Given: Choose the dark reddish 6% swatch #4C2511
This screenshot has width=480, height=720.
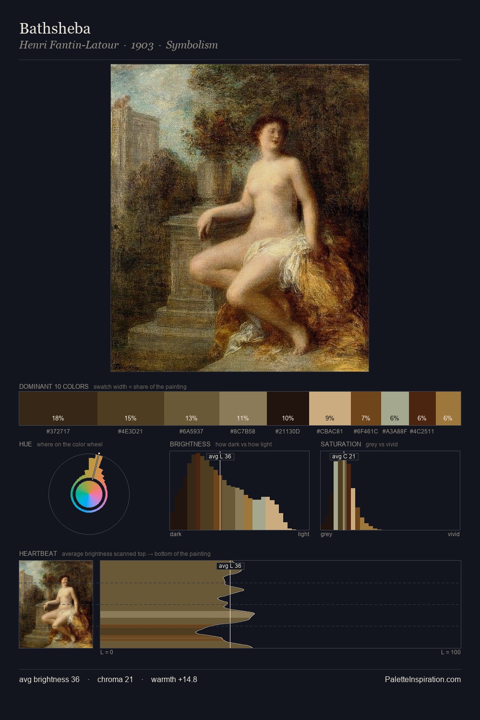Looking at the screenshot, I should coord(422,408).
